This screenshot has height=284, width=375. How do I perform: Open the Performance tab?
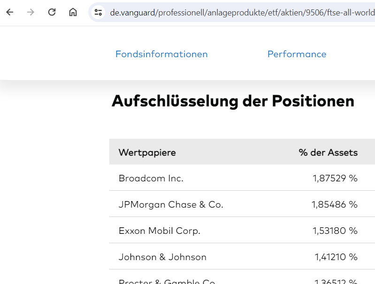(x=297, y=54)
